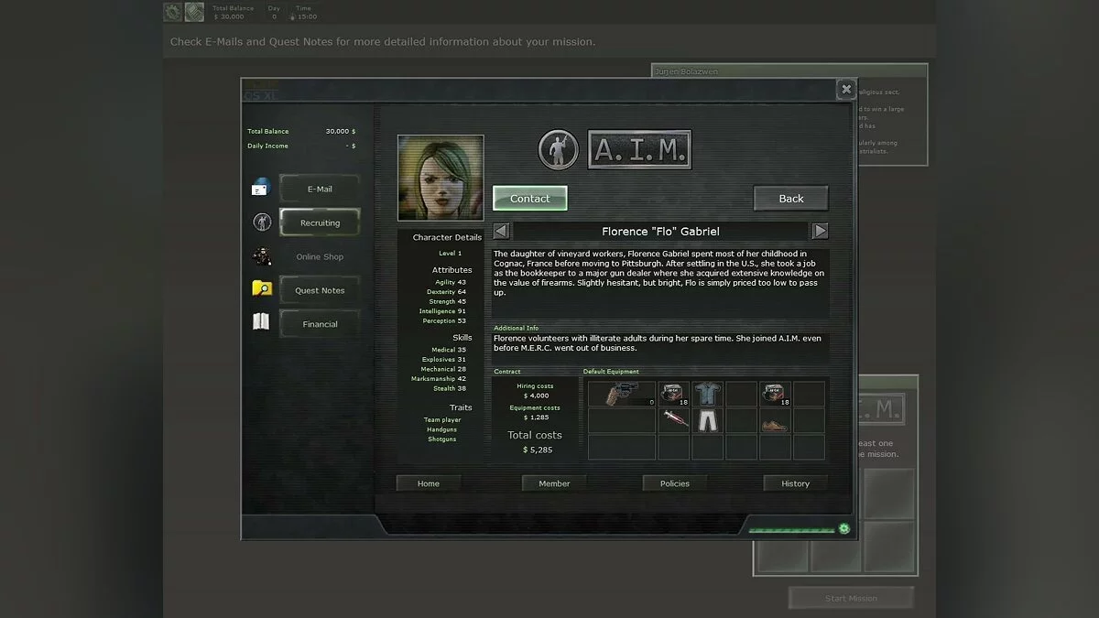This screenshot has width=1099, height=618.
Task: Show the next mercenary with the right arrow
Action: click(x=821, y=232)
